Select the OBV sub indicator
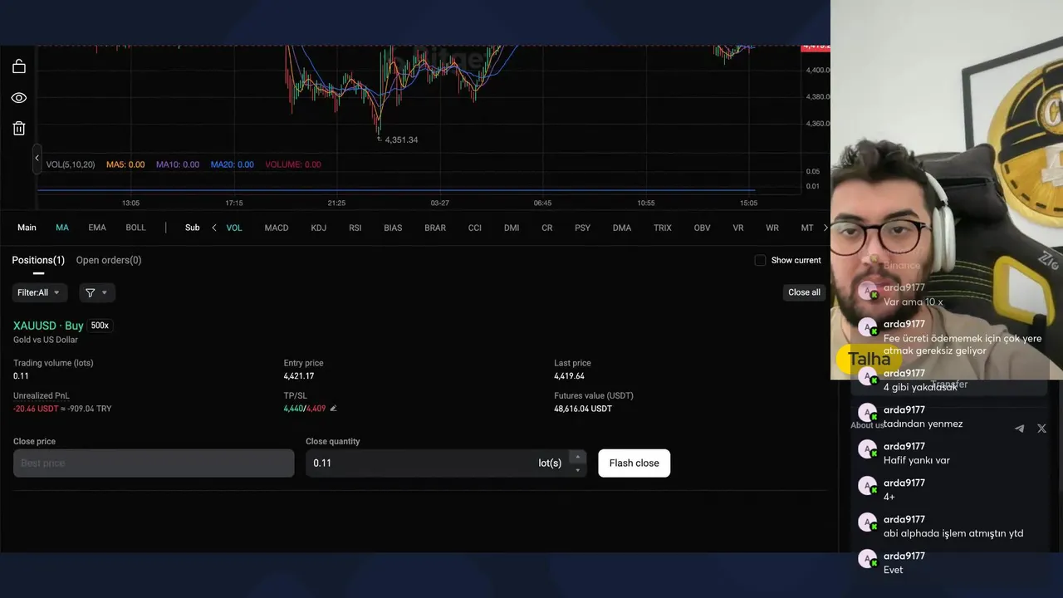The height and width of the screenshot is (598, 1063). pyautogui.click(x=703, y=228)
